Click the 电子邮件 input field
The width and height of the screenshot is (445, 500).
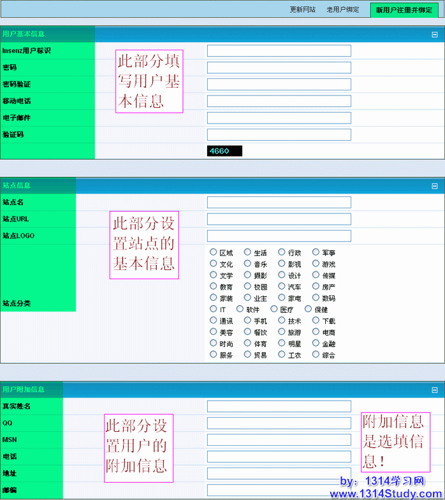point(279,118)
